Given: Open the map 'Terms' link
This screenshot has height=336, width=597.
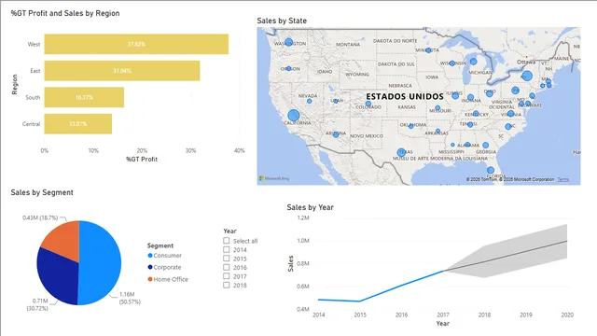Looking at the screenshot, I should pos(563,179).
